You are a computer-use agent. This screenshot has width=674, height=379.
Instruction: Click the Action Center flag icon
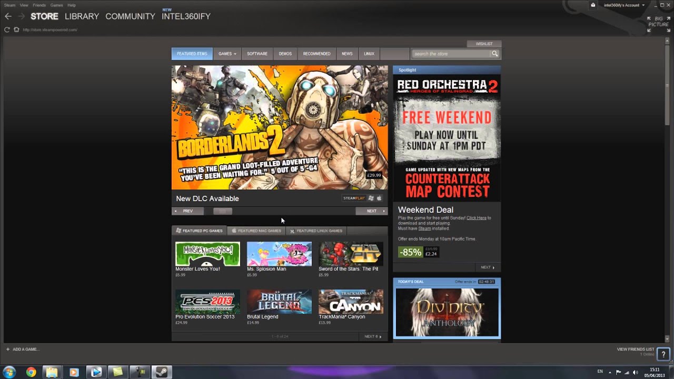point(618,372)
